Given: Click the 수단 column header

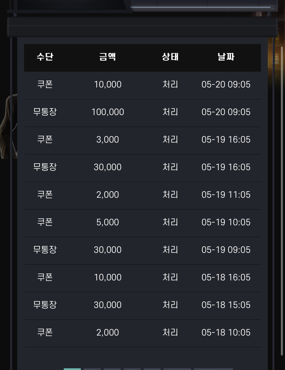Looking at the screenshot, I should click(45, 57).
